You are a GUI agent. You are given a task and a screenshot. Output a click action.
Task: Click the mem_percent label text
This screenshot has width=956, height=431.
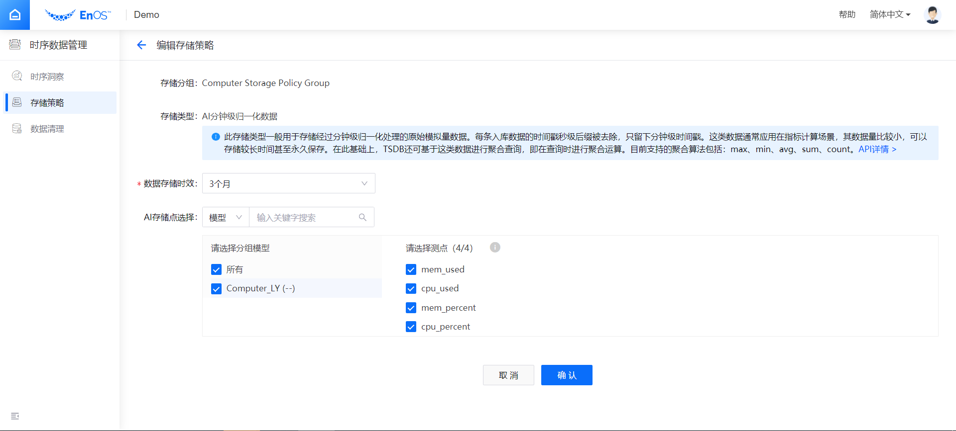point(448,308)
